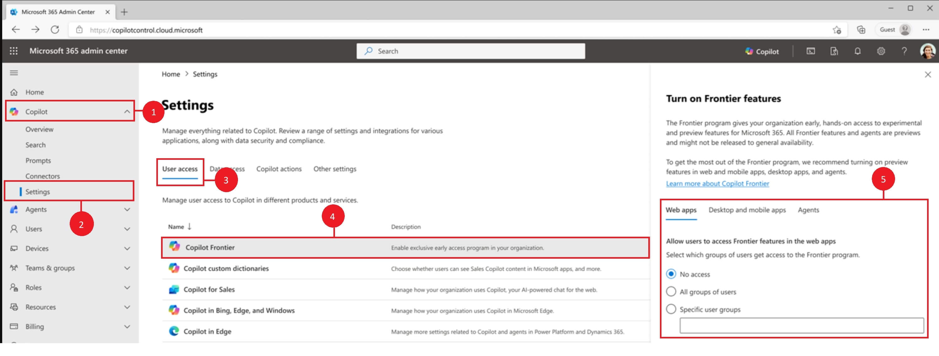Select All groups of users option

point(671,292)
